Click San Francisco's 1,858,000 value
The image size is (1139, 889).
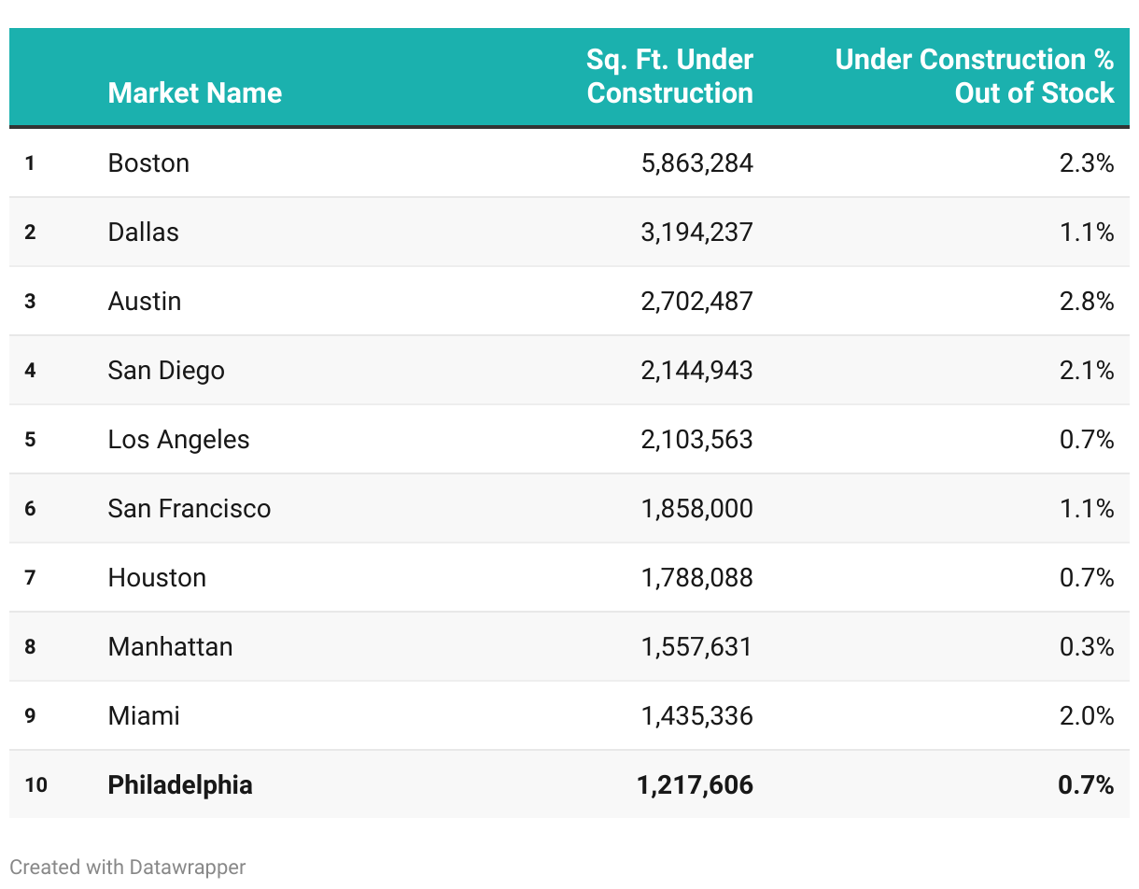696,509
